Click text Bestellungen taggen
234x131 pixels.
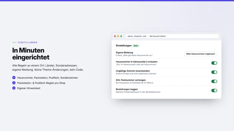tap(127, 89)
